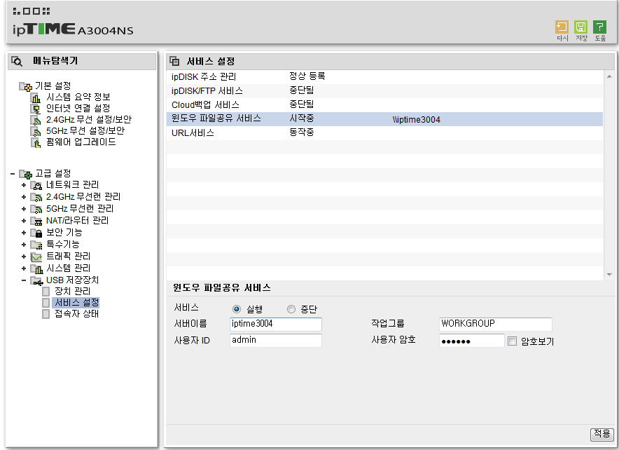Open 시스템 관리 in the tree
The image size is (619, 450).
(x=69, y=268)
